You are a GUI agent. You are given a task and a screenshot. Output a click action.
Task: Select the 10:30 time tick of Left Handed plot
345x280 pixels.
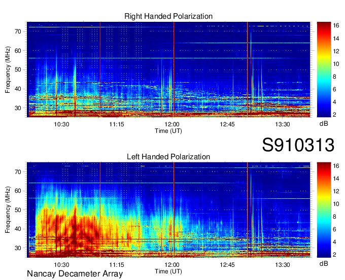click(x=61, y=265)
